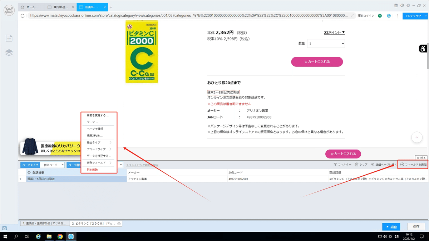Click フィールドを追加 add field button
429x241 pixels.
pos(413,165)
